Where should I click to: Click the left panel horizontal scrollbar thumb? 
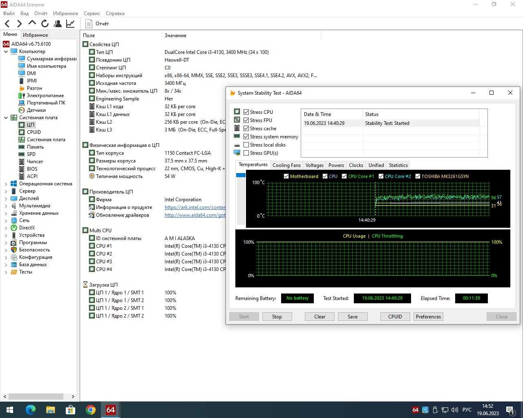point(36,396)
